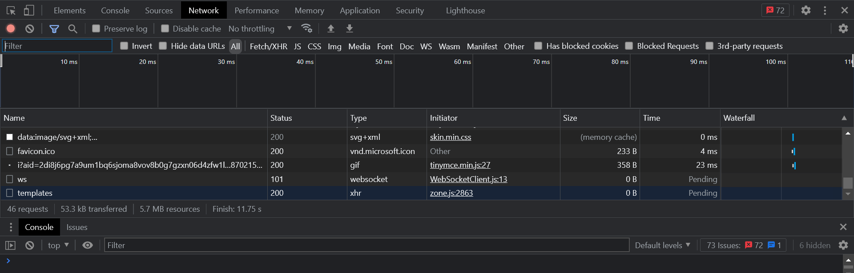Open the Lighthouse tab

[465, 10]
